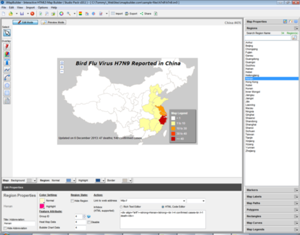The height and width of the screenshot is (235, 300).
Task: Select Zhejiang in the regions list
Action: click(x=250, y=151)
